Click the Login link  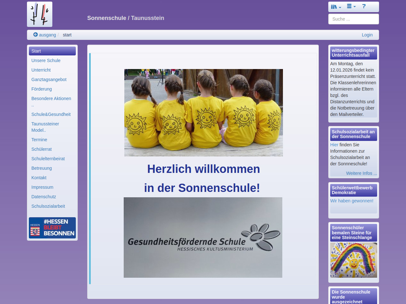click(x=367, y=35)
